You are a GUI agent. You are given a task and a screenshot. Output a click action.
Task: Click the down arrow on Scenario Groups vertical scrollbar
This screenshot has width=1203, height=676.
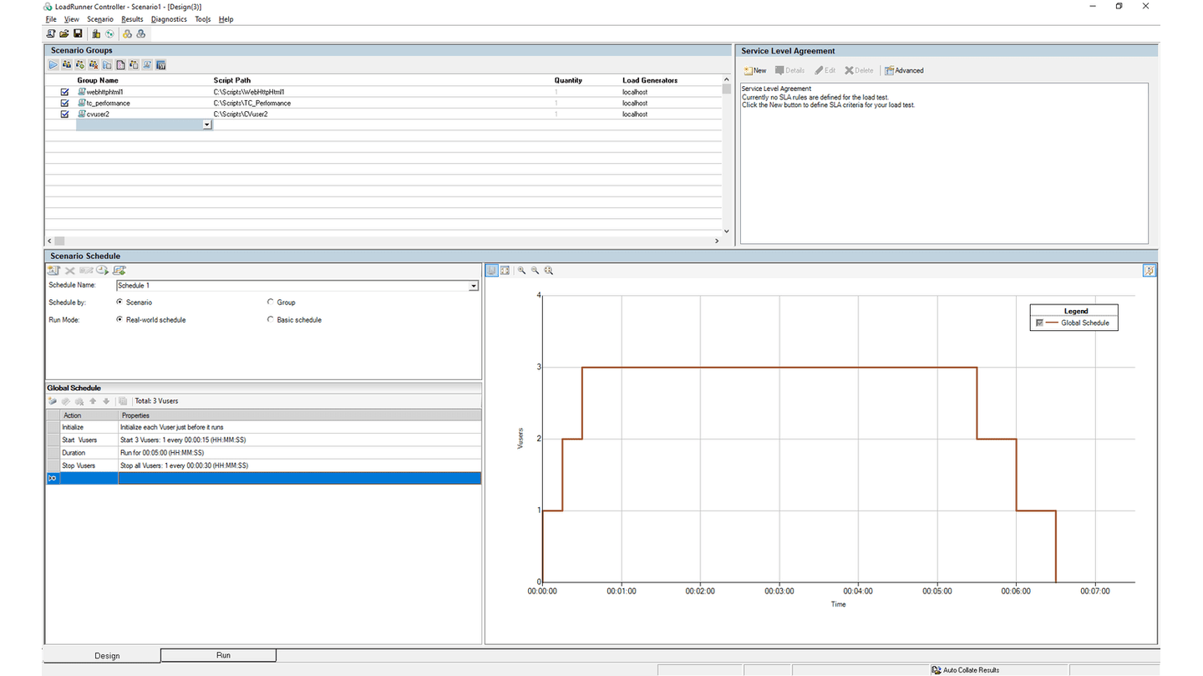click(726, 231)
